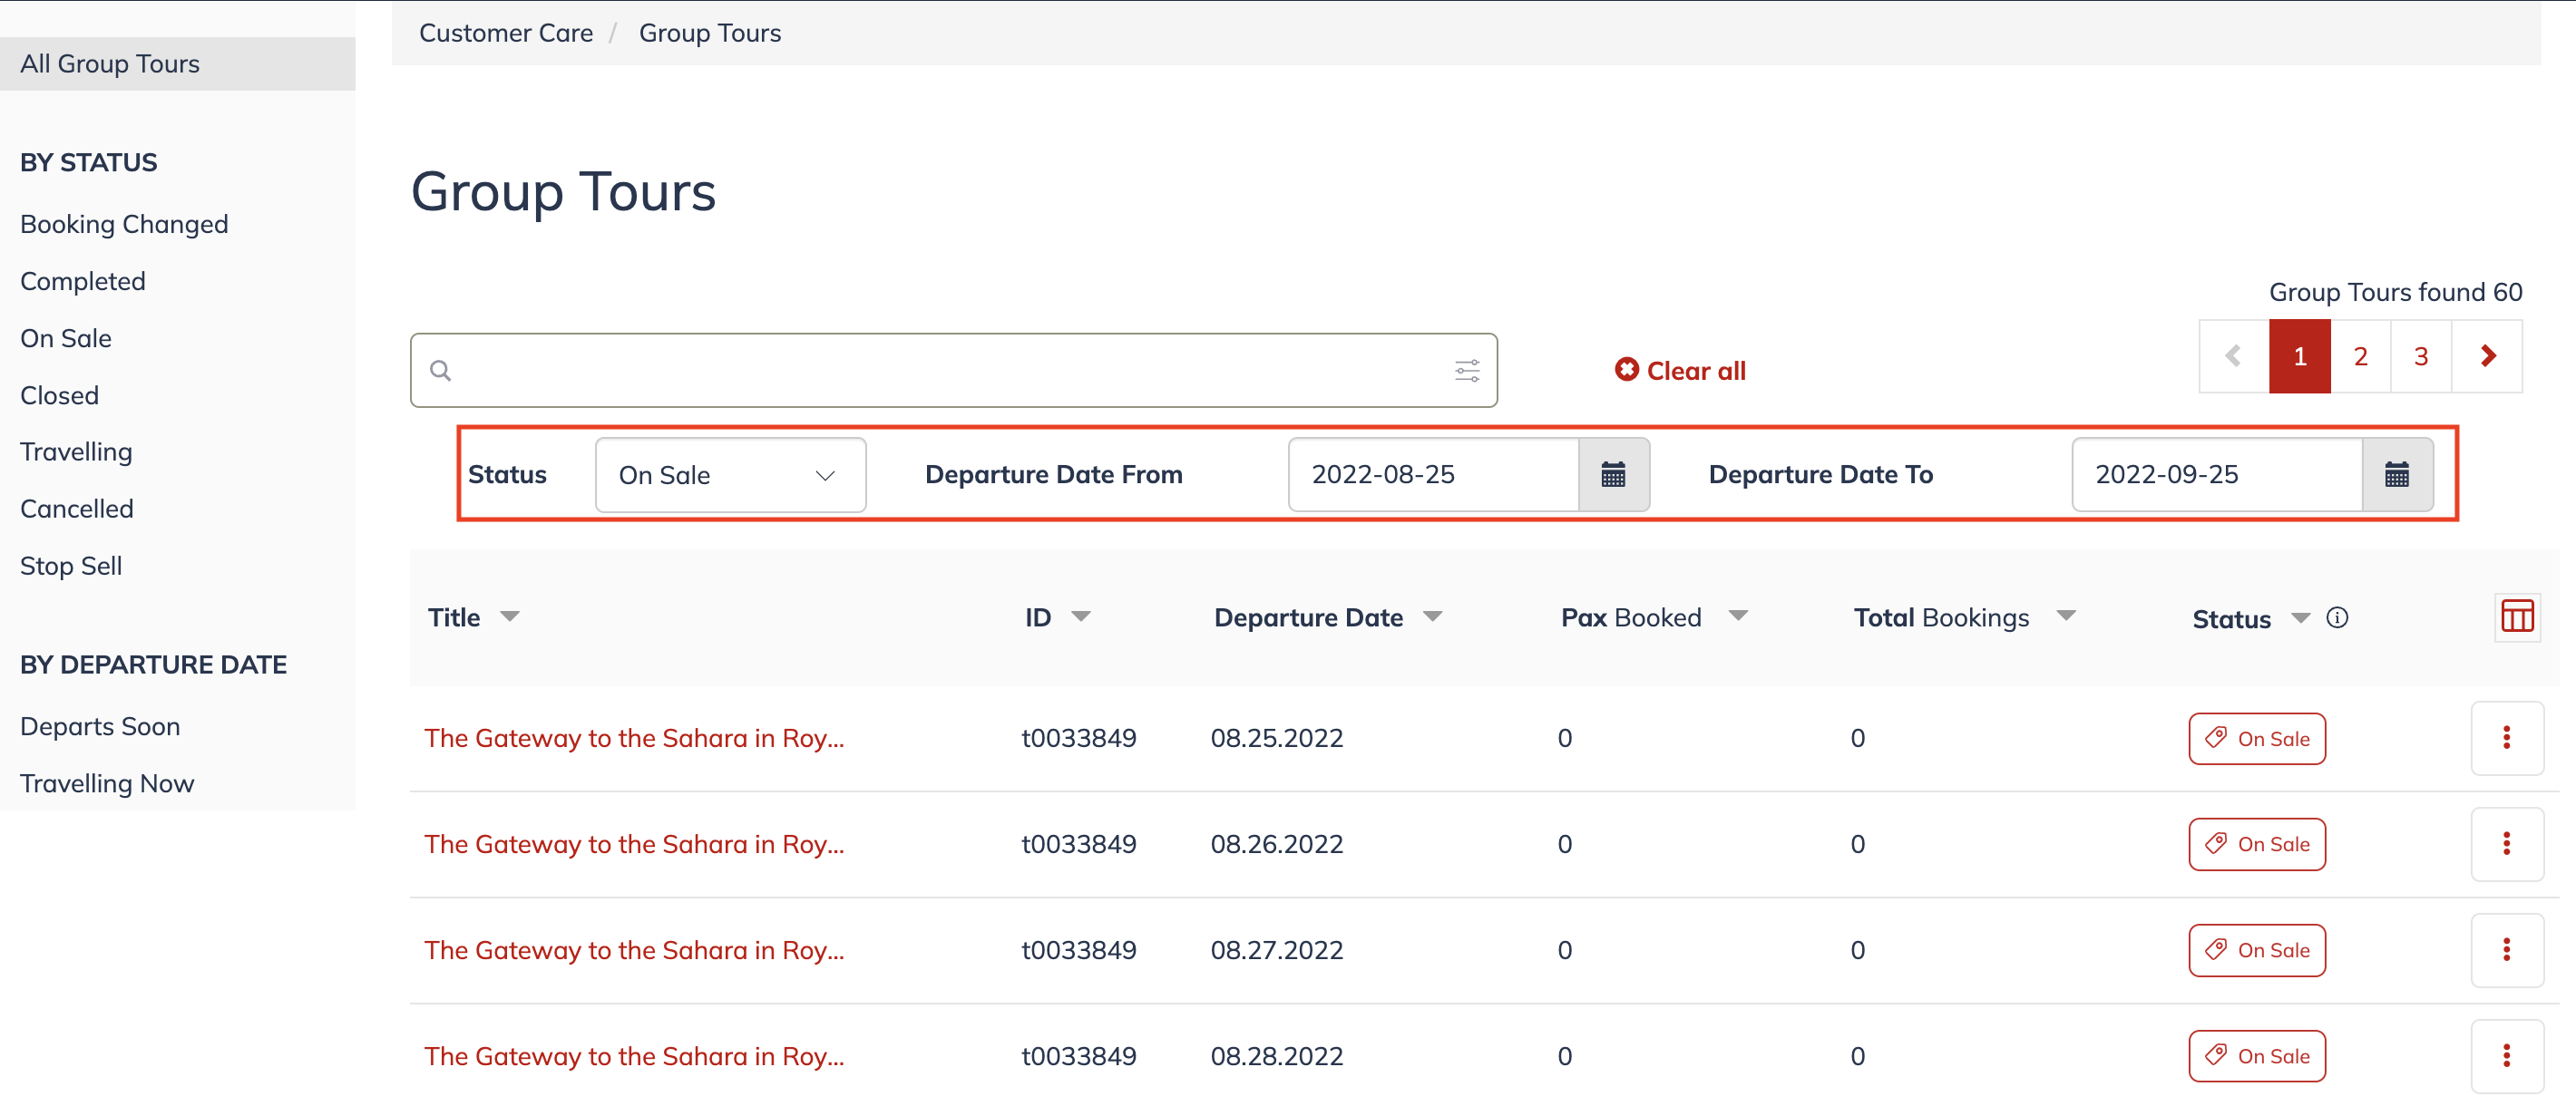Open the search filter options icon
This screenshot has width=2576, height=1106.
1467,371
